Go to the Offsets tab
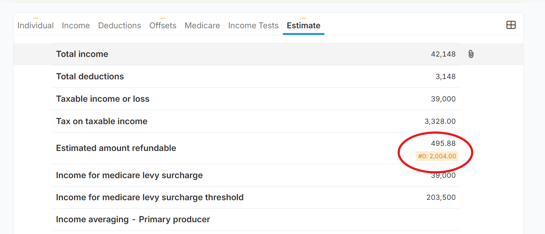 [163, 25]
